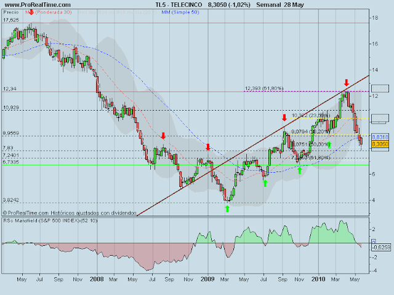Click the 2009 year label on time axis
Viewport: 394px width, 295px height.
208,279
